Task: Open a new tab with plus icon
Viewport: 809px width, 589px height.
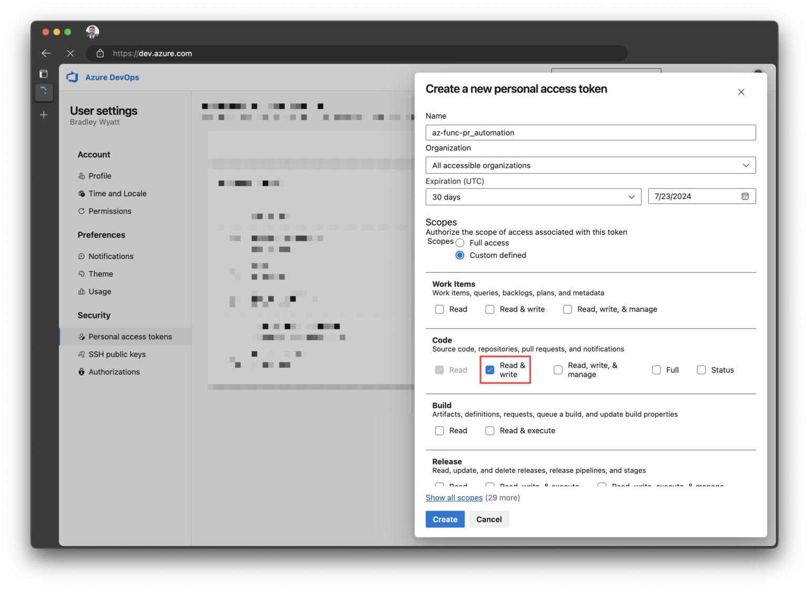Action: (44, 115)
